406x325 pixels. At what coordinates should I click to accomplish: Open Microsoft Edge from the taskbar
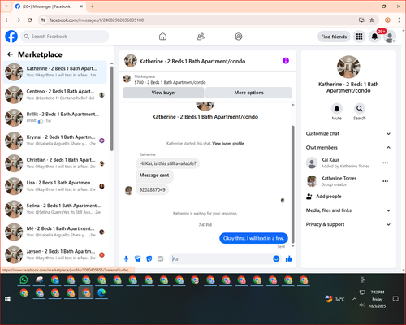(x=101, y=292)
